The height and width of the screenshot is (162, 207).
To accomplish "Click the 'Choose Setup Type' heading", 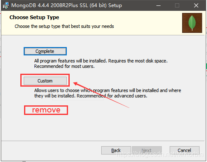I will tap(34, 17).
